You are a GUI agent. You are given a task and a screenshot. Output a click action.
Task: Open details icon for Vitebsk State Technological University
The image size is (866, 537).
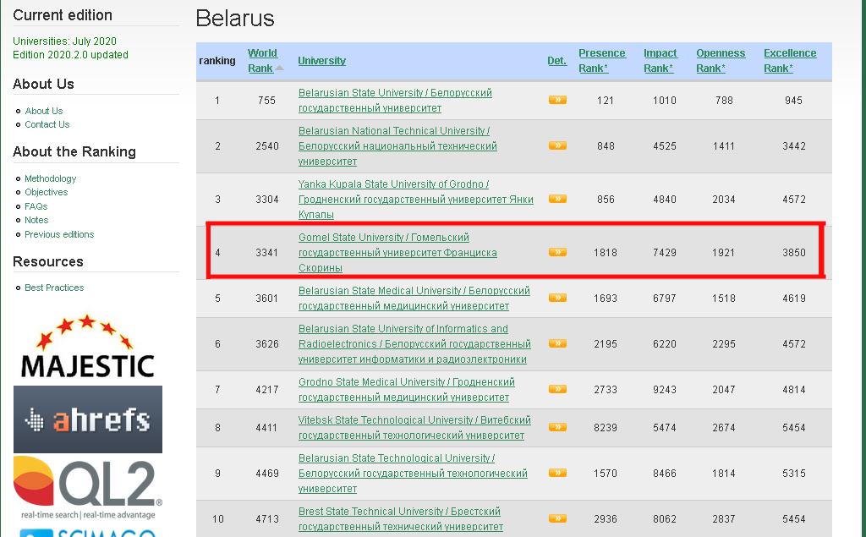557,427
